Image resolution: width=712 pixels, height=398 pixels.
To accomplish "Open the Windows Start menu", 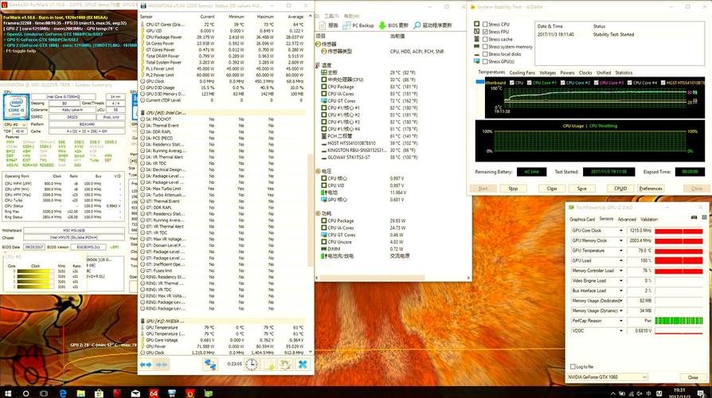I will point(7,393).
